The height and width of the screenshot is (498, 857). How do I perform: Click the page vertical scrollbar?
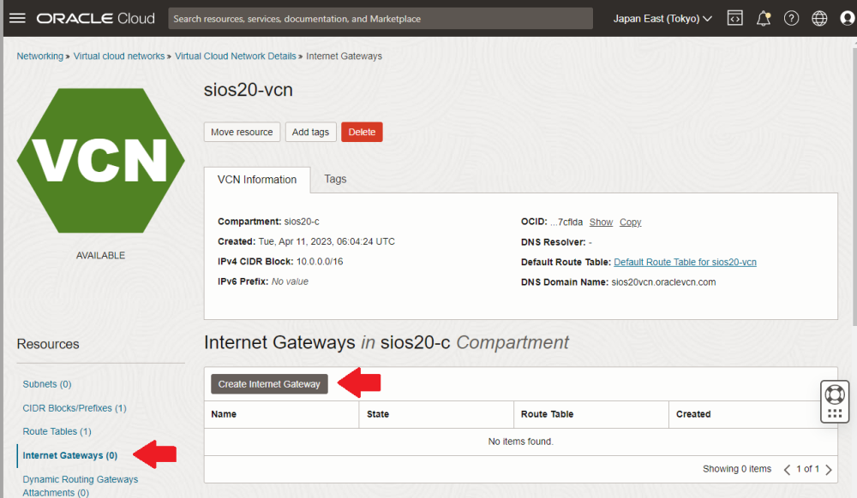[x=854, y=186]
